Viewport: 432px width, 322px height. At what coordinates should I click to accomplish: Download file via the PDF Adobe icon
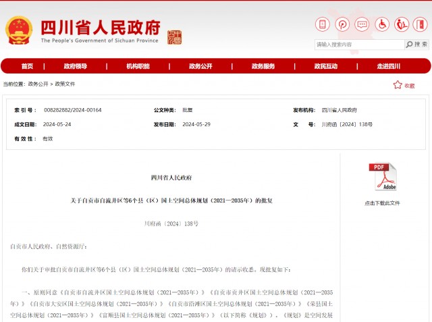(383, 177)
